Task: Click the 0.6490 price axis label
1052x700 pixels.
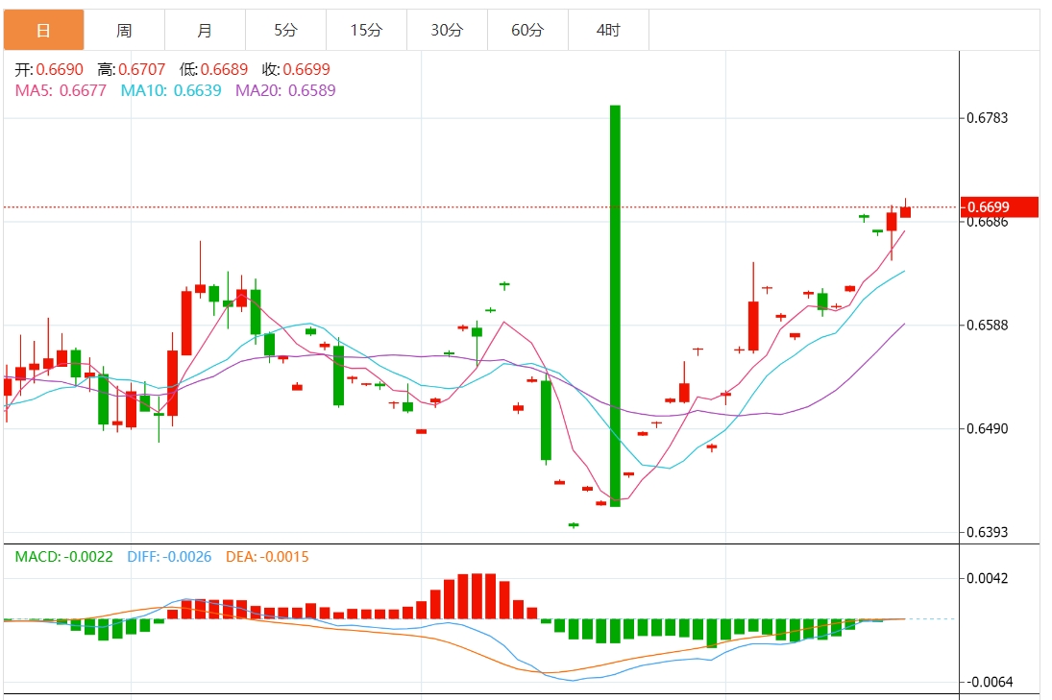Action: pos(987,429)
